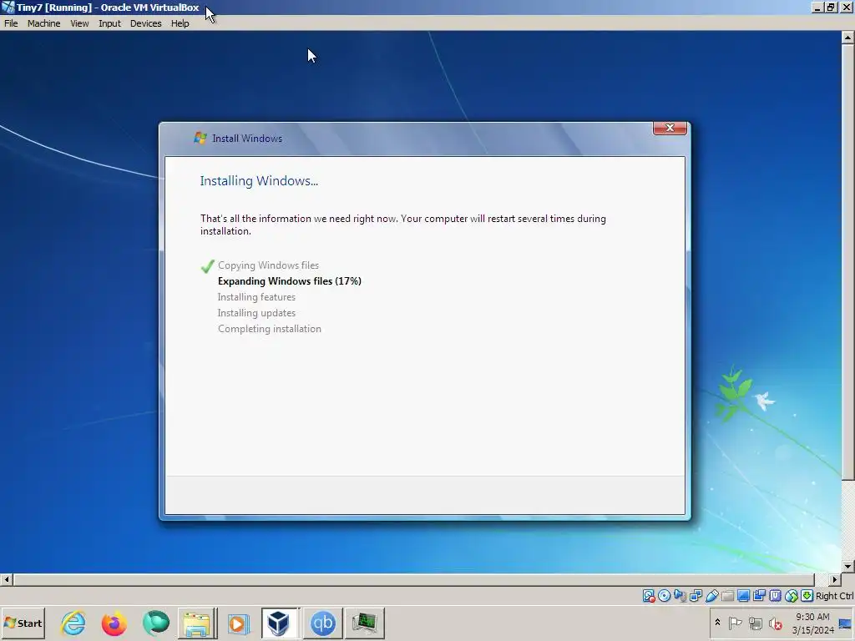Click the Start button

pos(23,623)
